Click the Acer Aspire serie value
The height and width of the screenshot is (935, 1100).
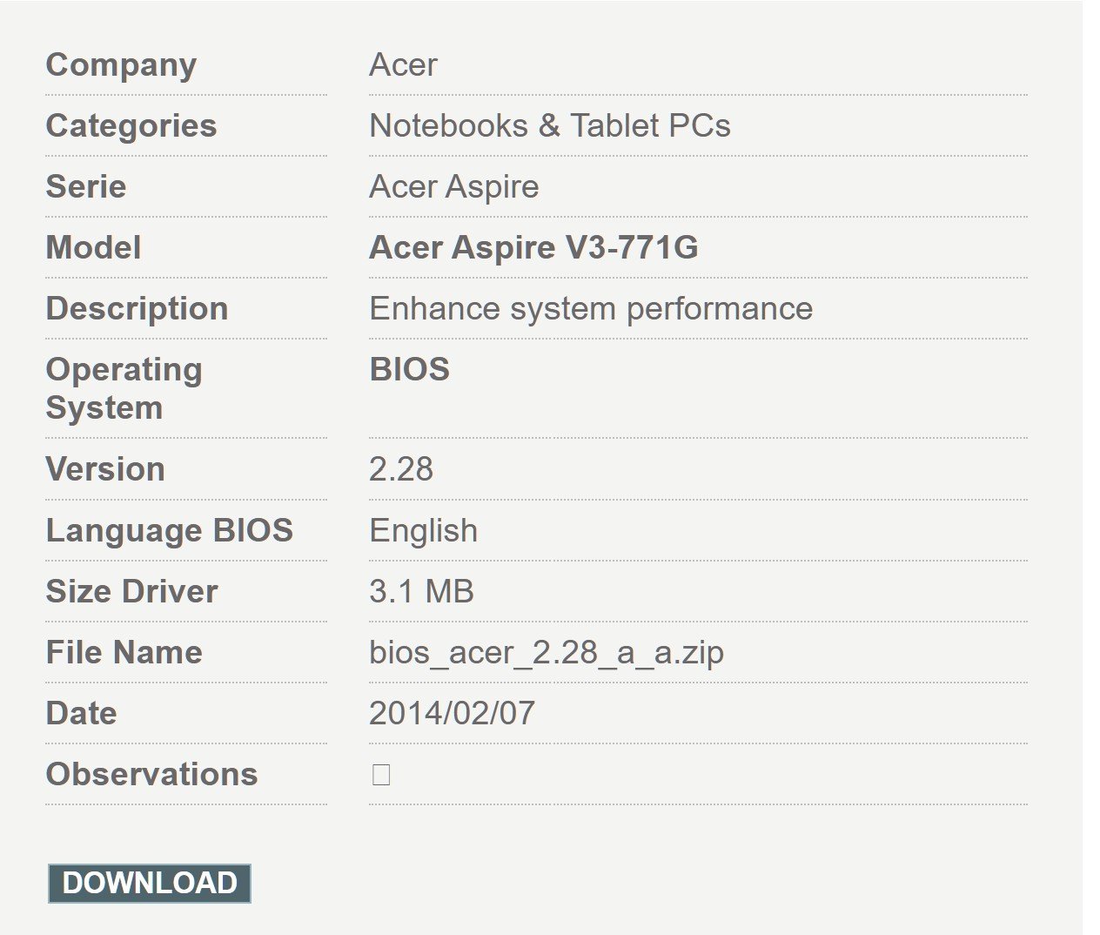click(453, 187)
